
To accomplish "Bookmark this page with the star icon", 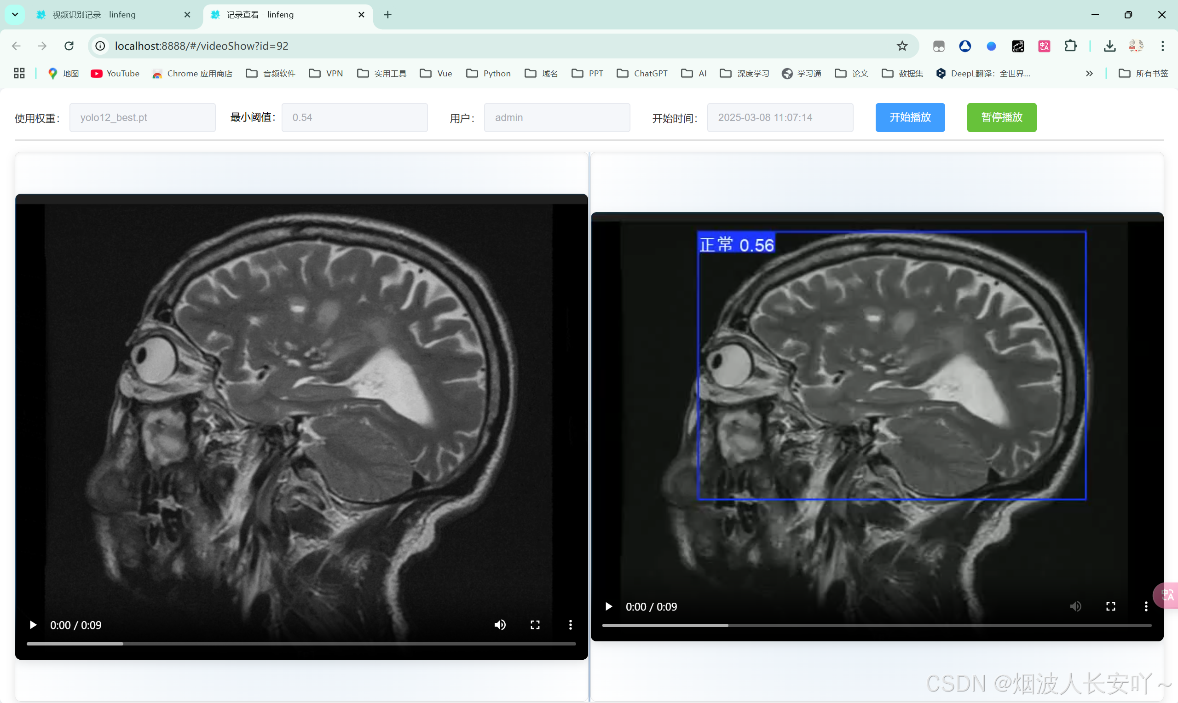I will (x=902, y=46).
